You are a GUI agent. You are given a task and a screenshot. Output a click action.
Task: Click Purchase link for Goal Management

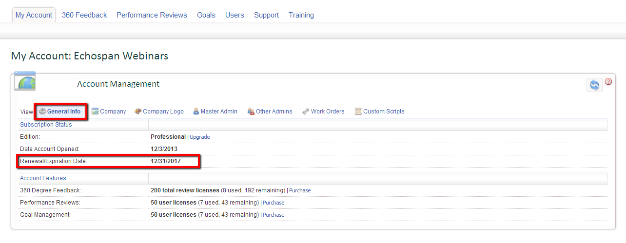[274, 215]
